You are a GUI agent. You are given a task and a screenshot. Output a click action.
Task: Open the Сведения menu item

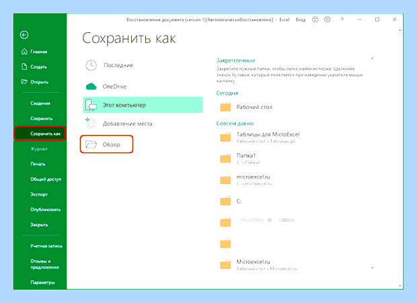[x=40, y=103]
